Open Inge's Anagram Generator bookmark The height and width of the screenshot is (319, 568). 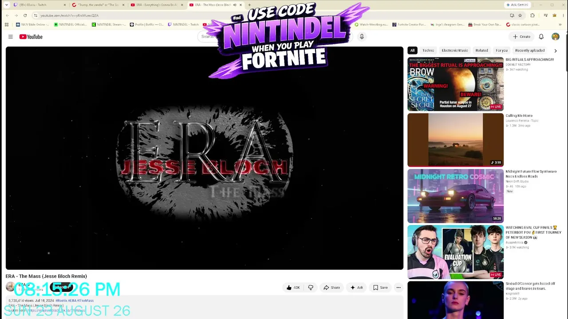(x=447, y=24)
